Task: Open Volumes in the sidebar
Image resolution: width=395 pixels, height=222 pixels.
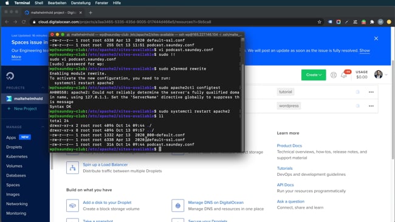Action: tap(14, 166)
